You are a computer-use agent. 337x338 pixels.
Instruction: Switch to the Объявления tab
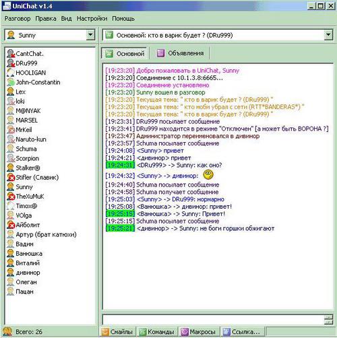pyautogui.click(x=180, y=53)
